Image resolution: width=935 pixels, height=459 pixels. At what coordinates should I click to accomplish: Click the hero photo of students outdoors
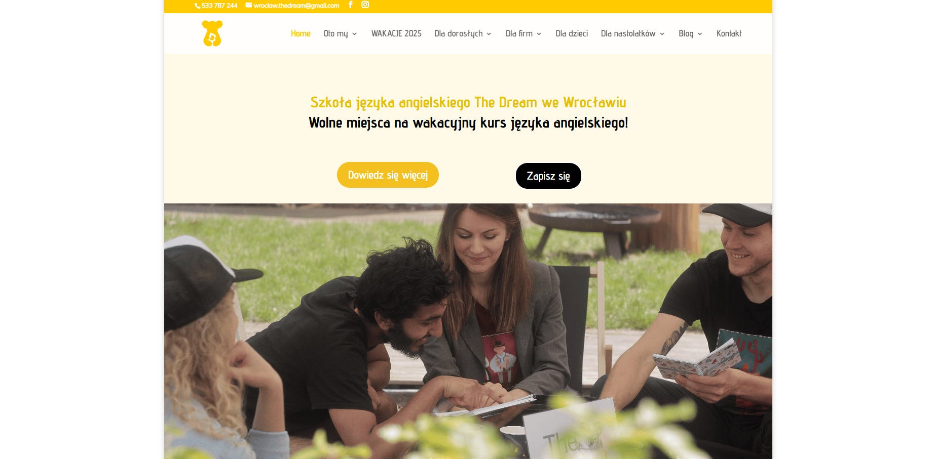pyautogui.click(x=468, y=331)
